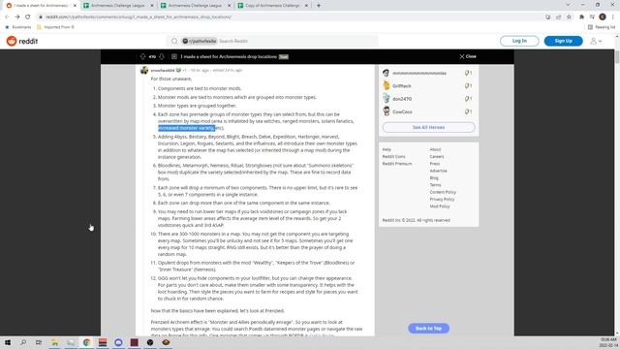Click the Reddit logo home link
Viewport: 620px width, 349px height.
coord(22,41)
